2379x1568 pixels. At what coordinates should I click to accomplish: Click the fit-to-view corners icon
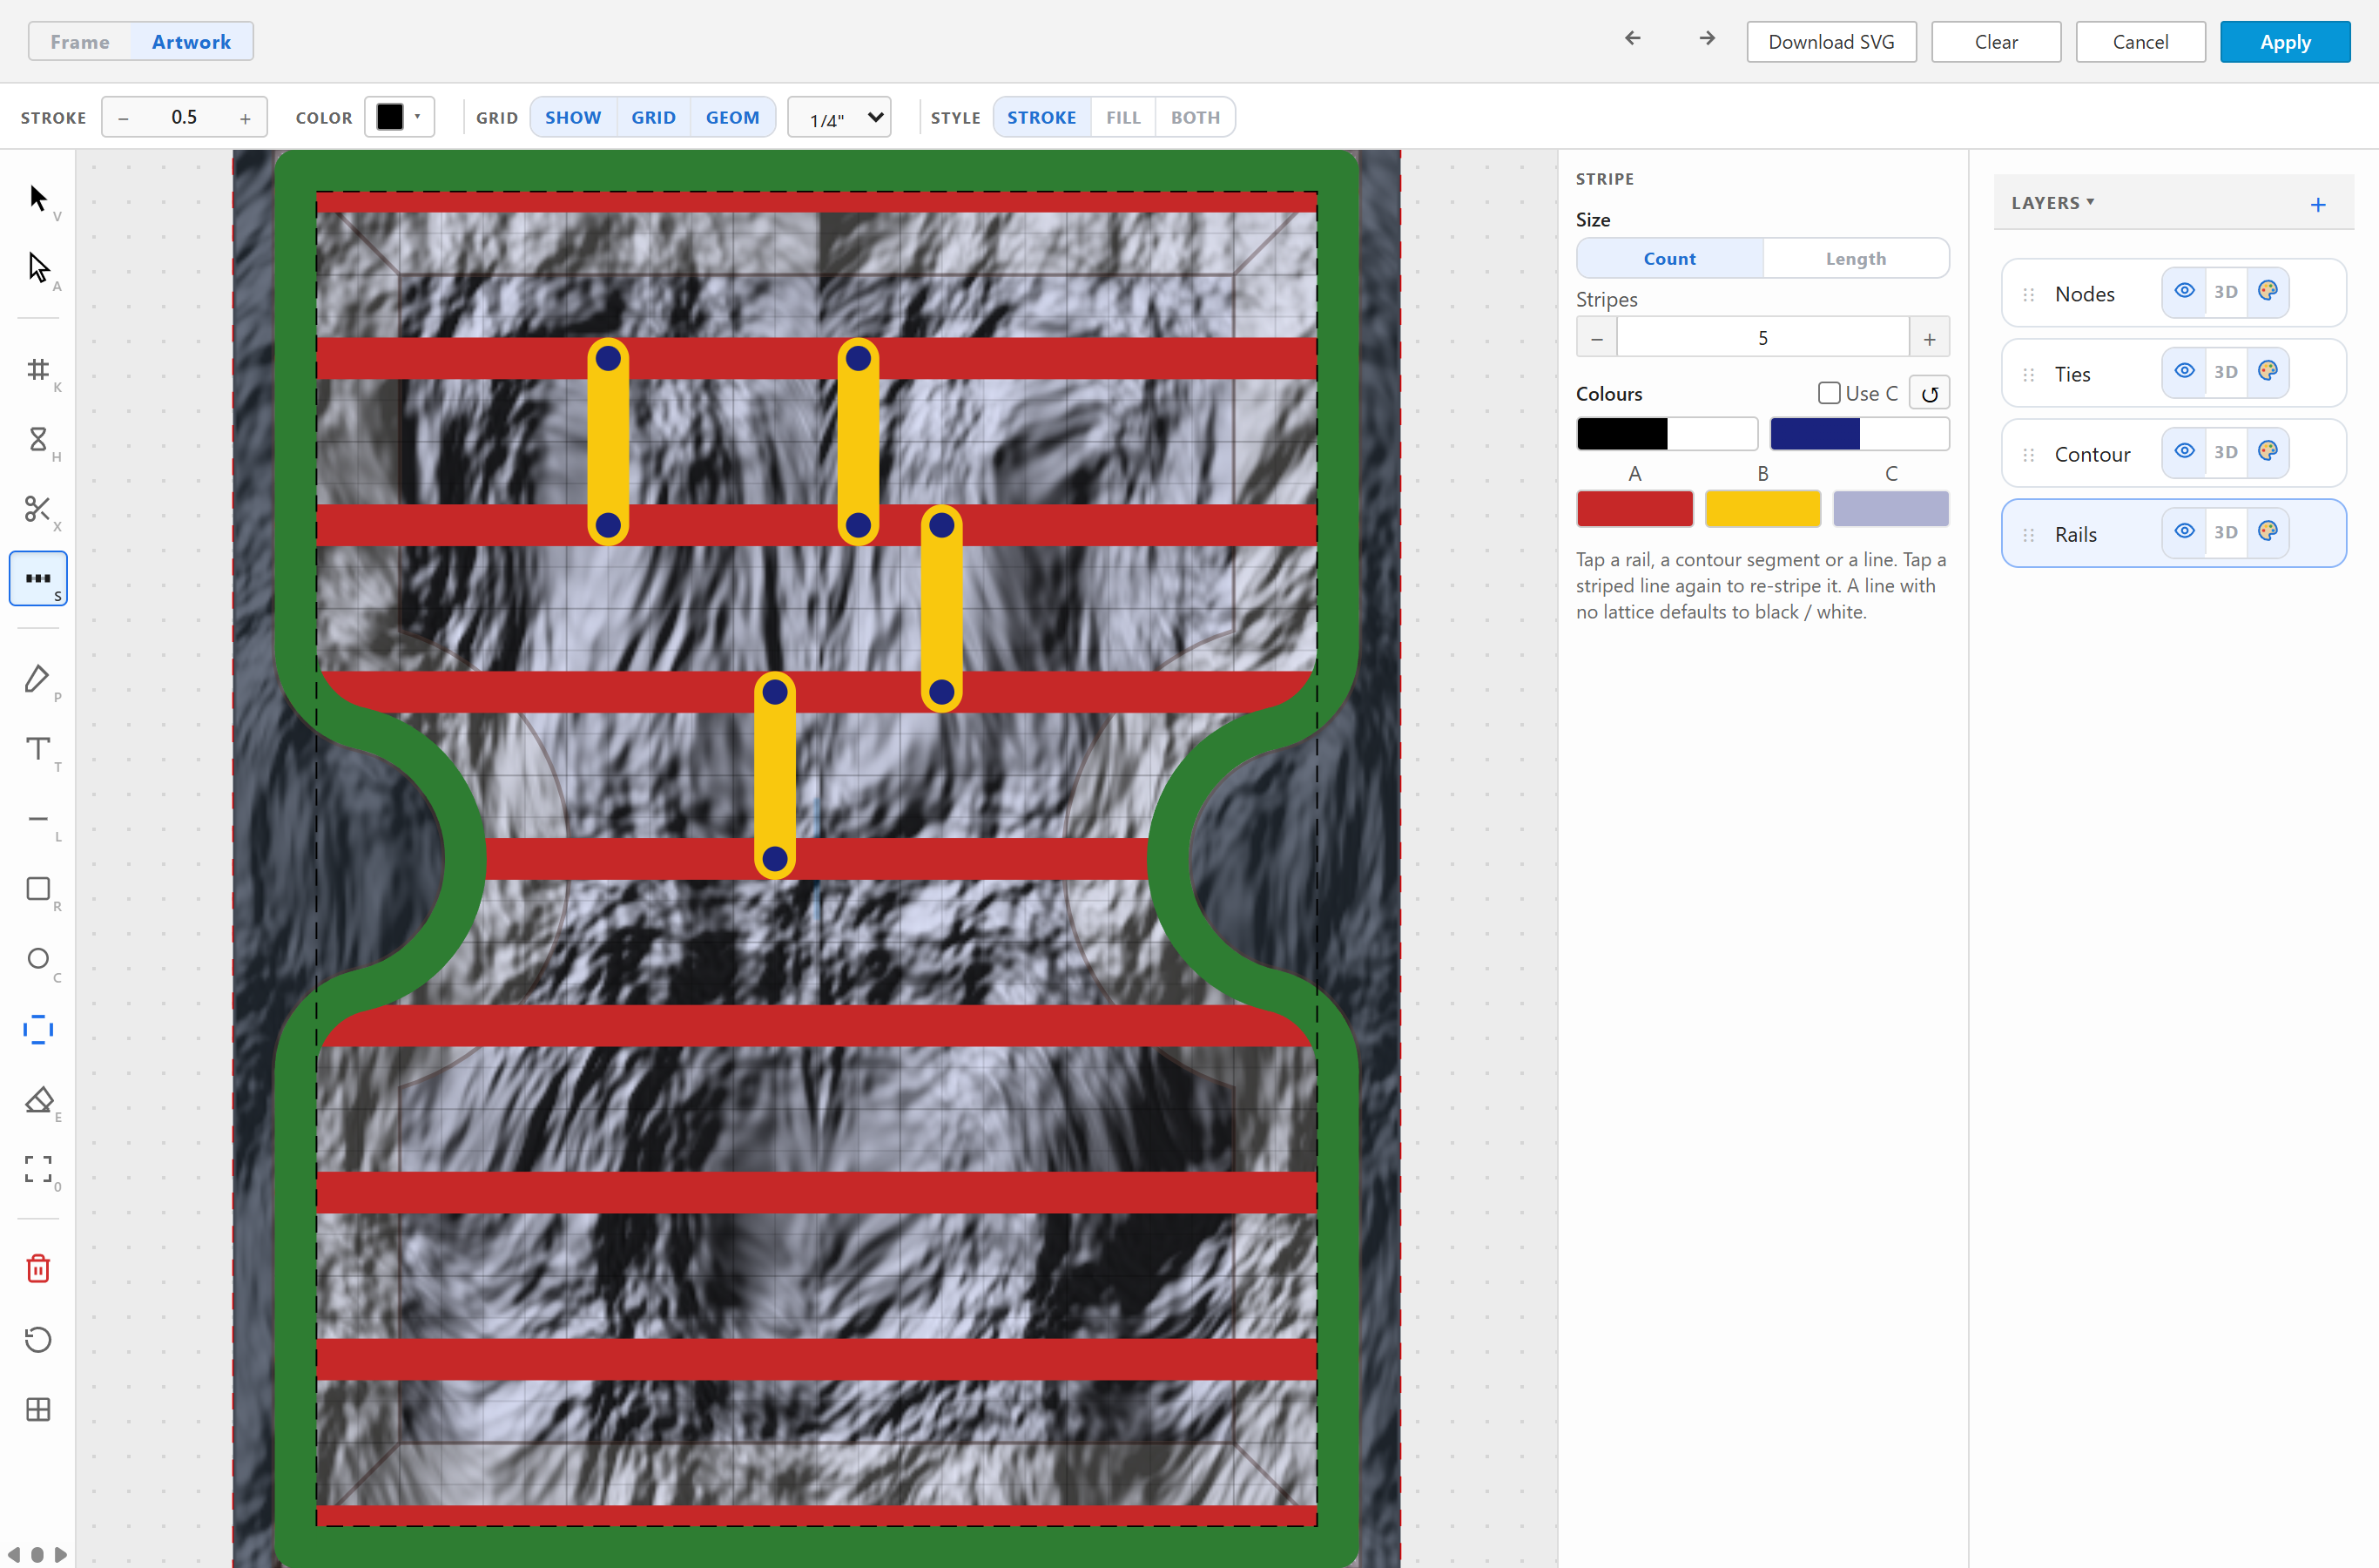coord(38,1169)
